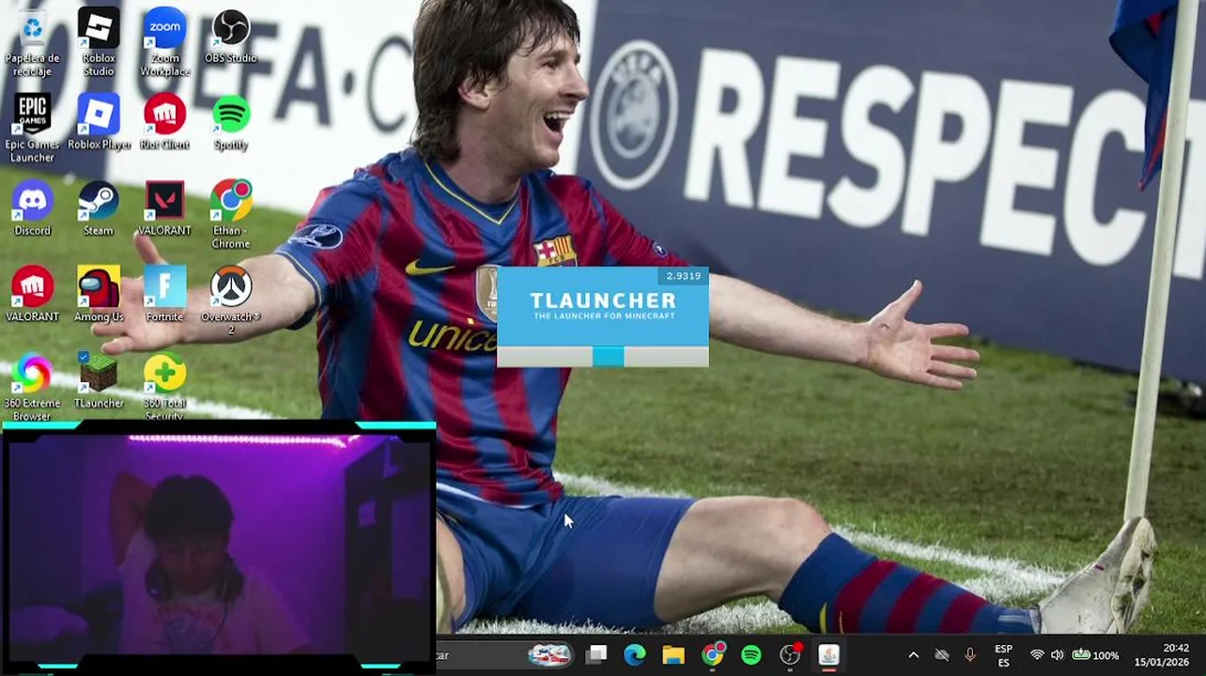This screenshot has width=1206, height=676.
Task: Select the VALORANT icon beside Among Us
Action: [32, 295]
